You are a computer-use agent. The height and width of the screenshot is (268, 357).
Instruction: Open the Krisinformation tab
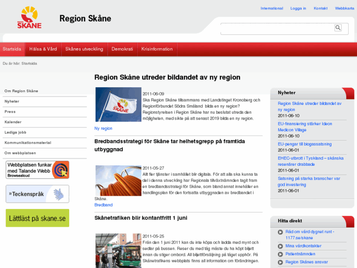point(157,49)
